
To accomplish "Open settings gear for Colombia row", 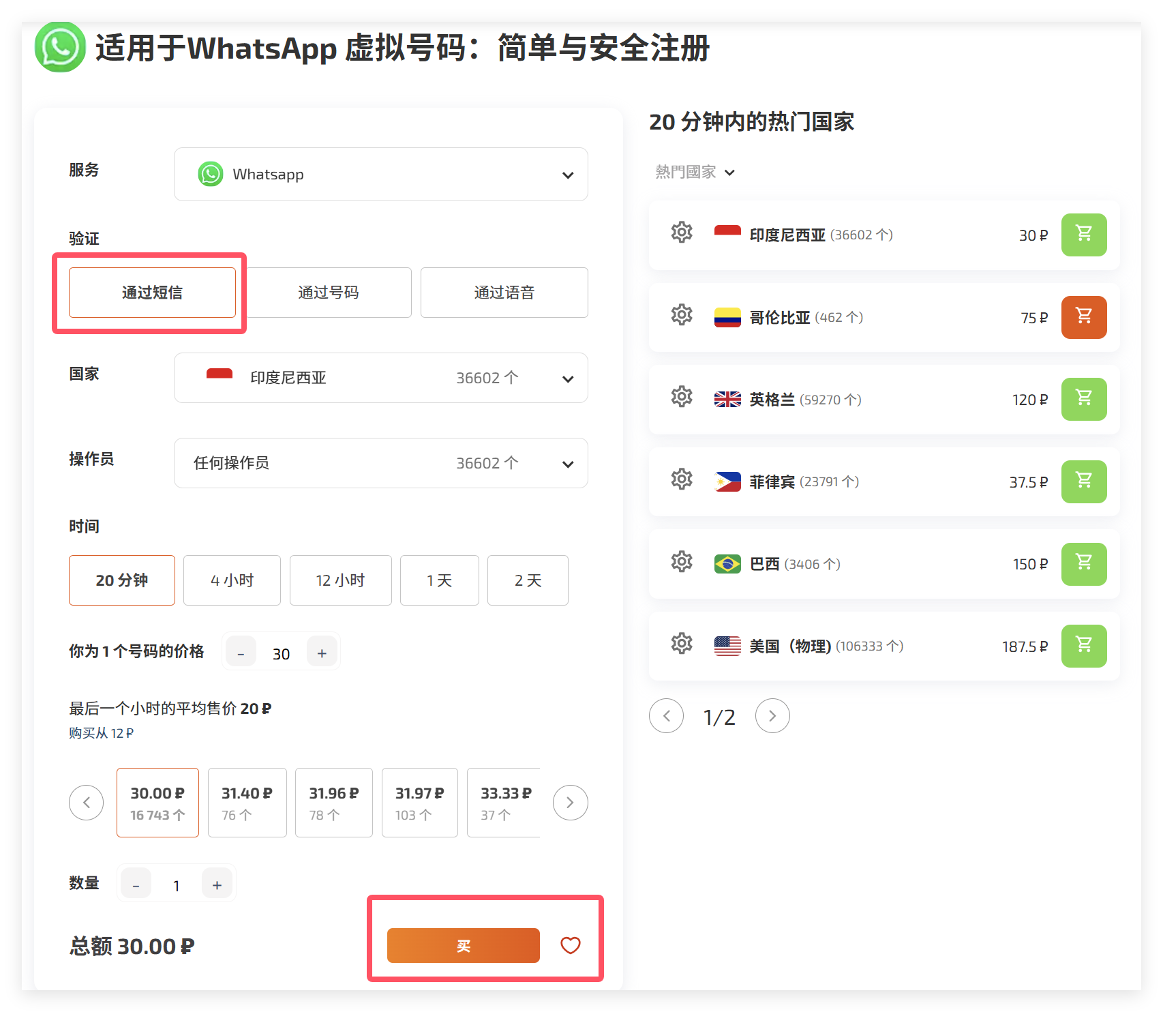I will [682, 315].
